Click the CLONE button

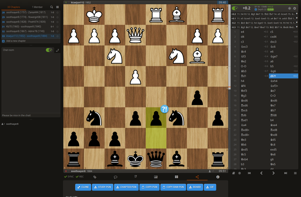click(x=83, y=187)
